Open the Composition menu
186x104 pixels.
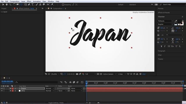pyautogui.click(x=15, y=1)
